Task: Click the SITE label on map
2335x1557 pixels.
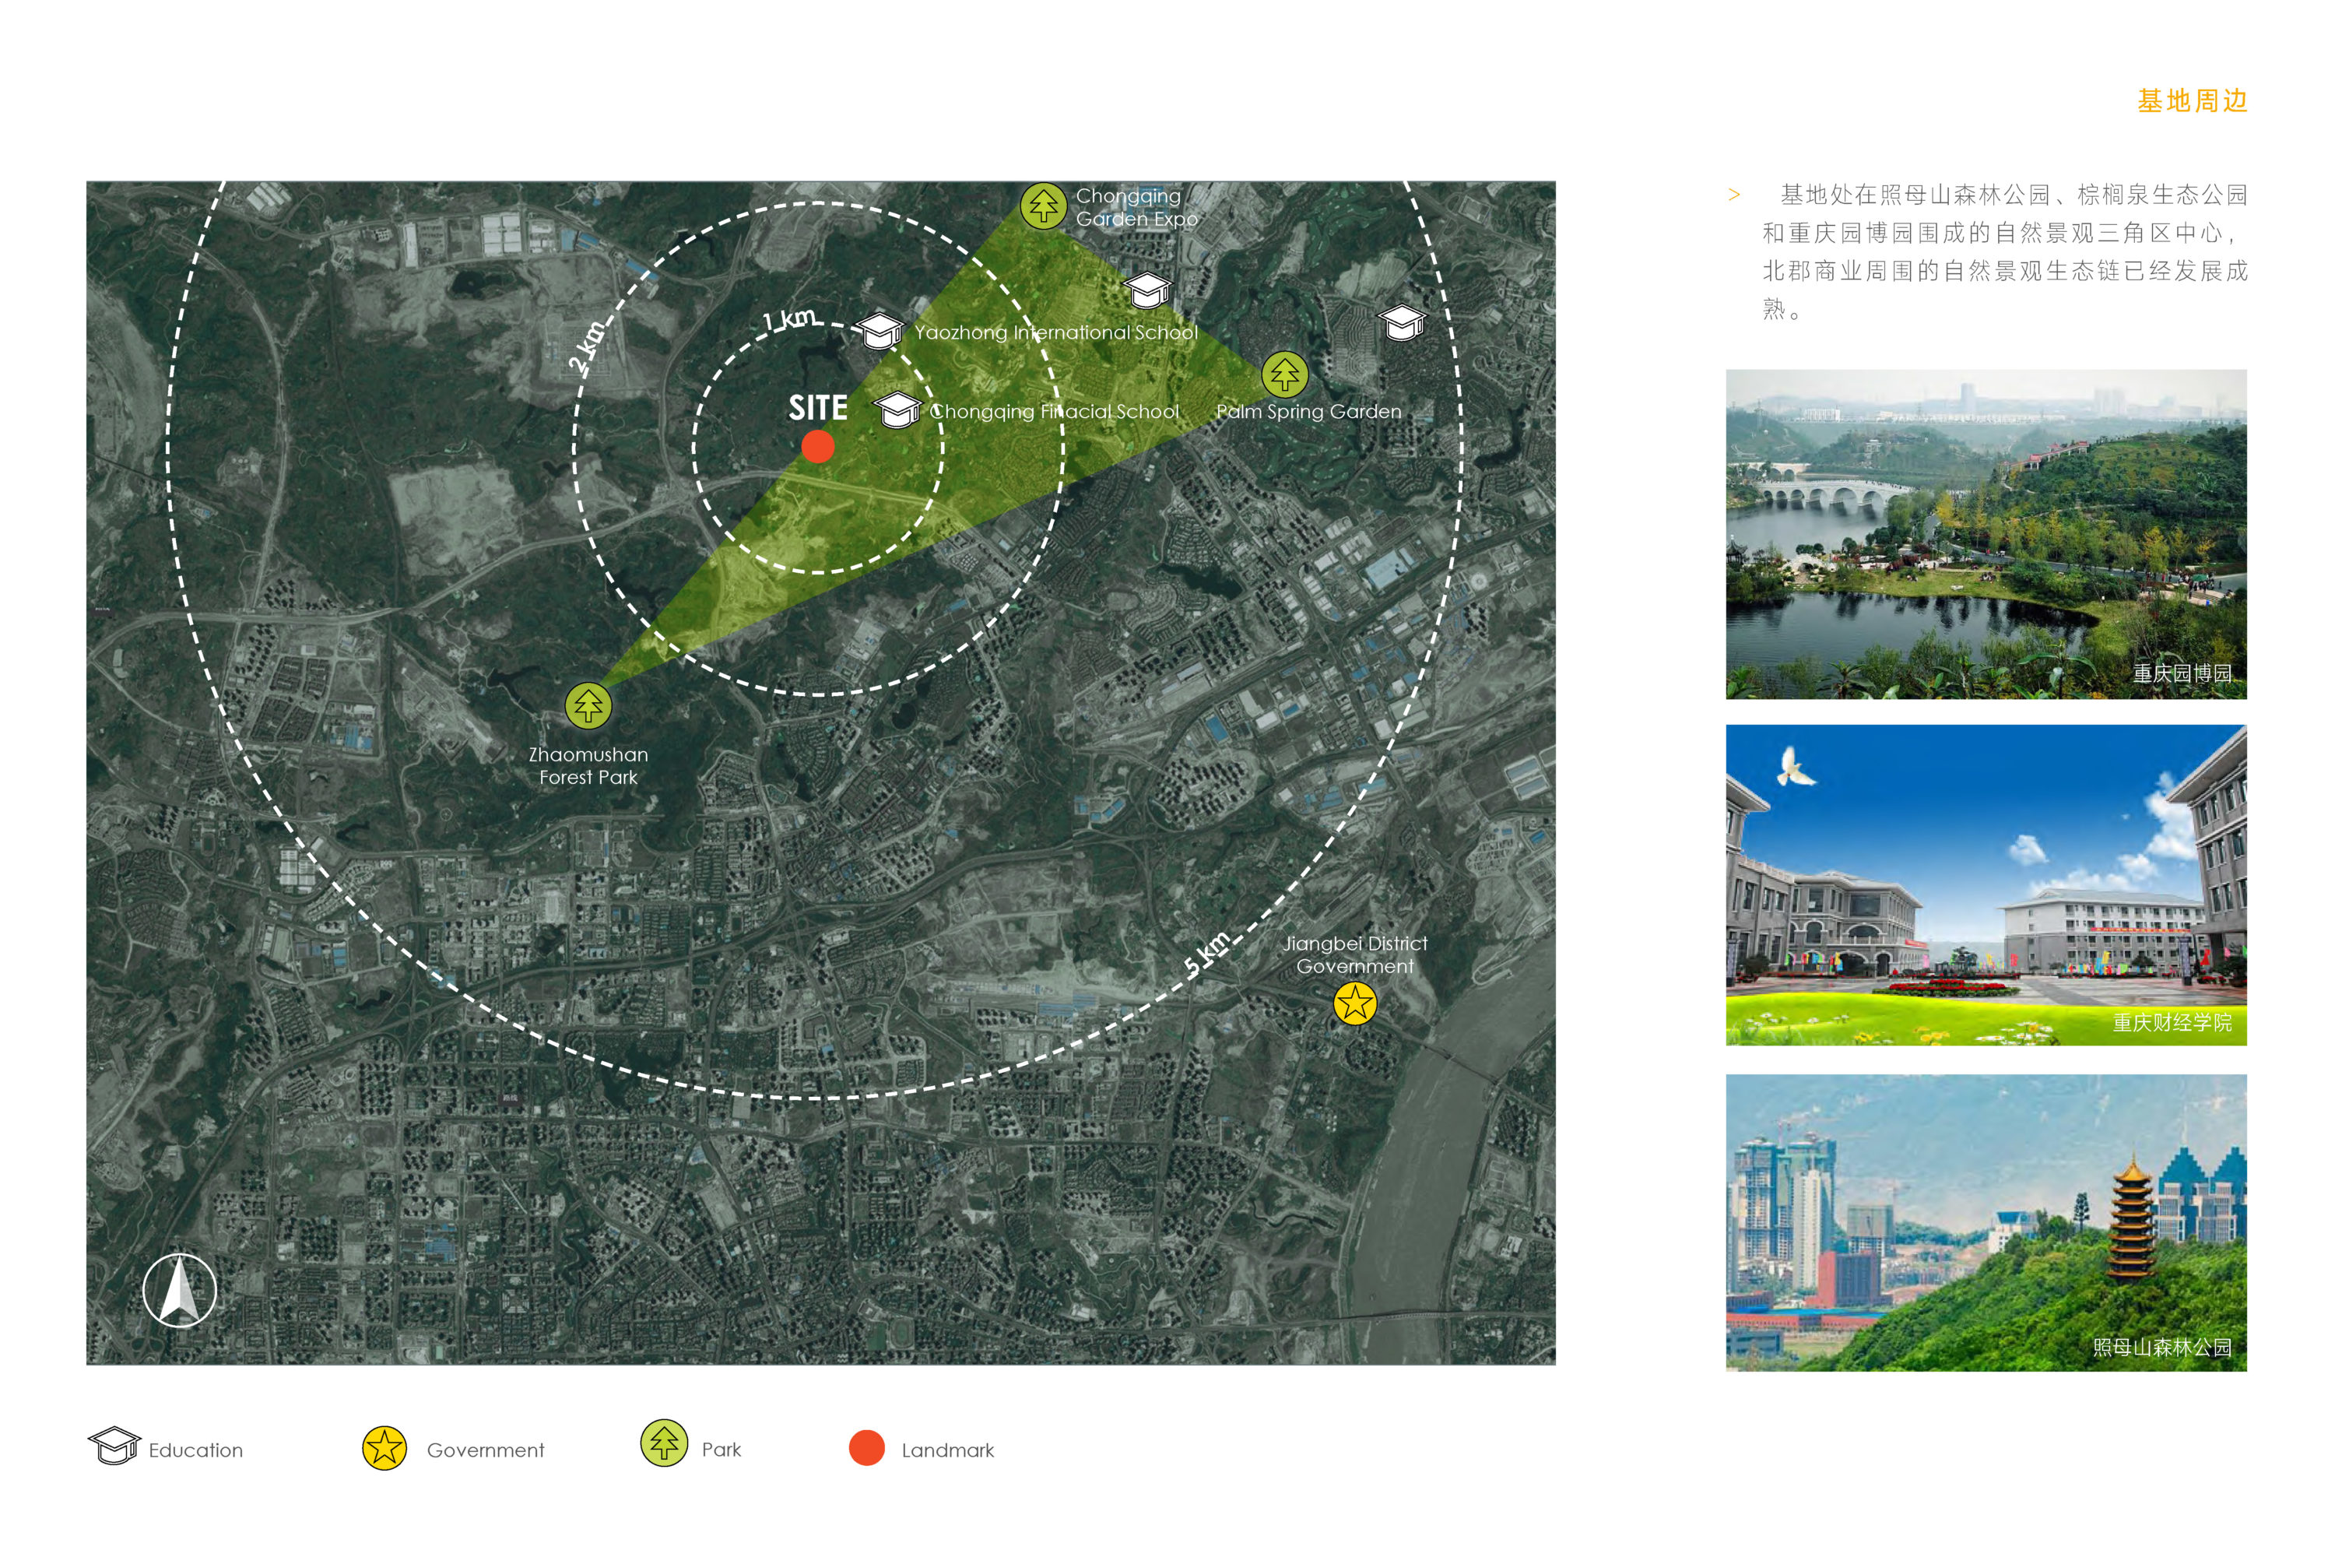Action: (x=818, y=408)
